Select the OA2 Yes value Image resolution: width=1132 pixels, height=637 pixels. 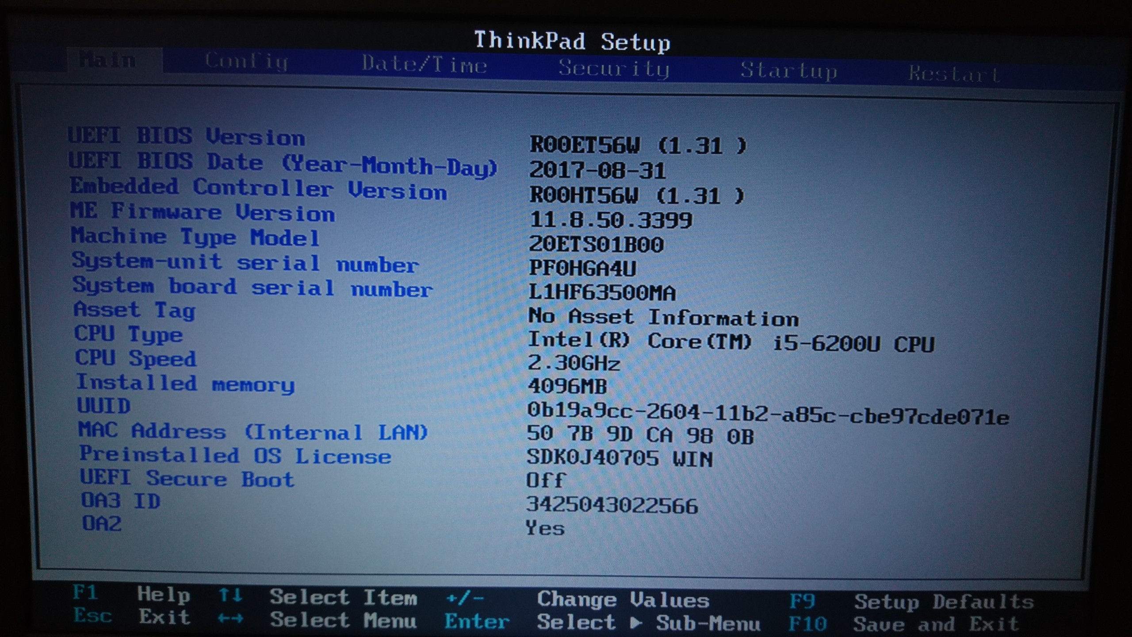545,528
